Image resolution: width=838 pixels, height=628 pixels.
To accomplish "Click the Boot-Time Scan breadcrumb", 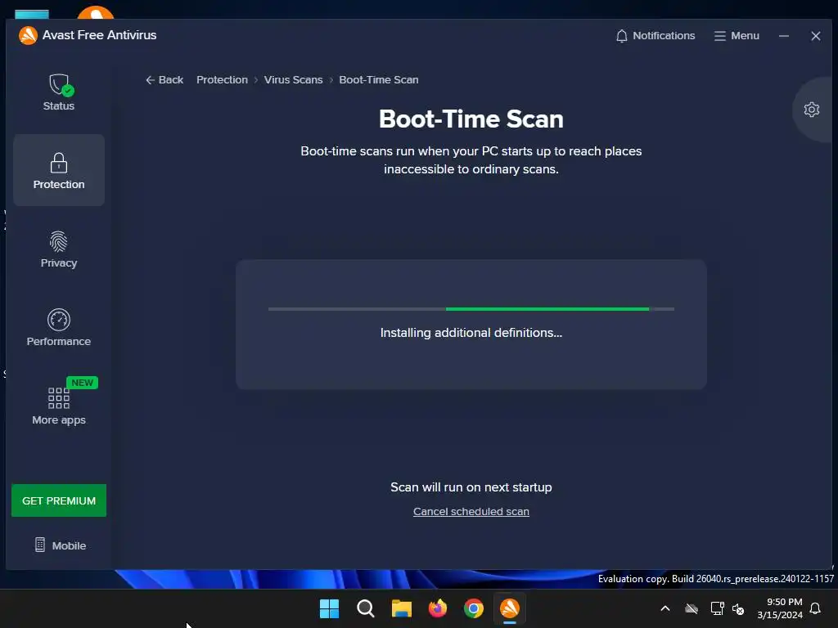I will coord(378,79).
